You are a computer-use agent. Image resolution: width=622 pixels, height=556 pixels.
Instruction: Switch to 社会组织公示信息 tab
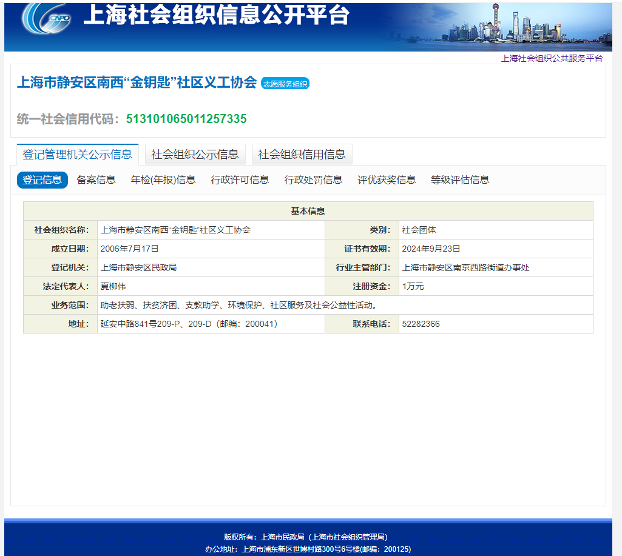195,155
